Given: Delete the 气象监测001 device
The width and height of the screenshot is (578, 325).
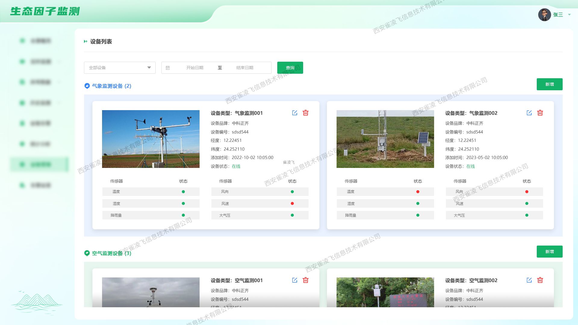Looking at the screenshot, I should click(x=306, y=113).
